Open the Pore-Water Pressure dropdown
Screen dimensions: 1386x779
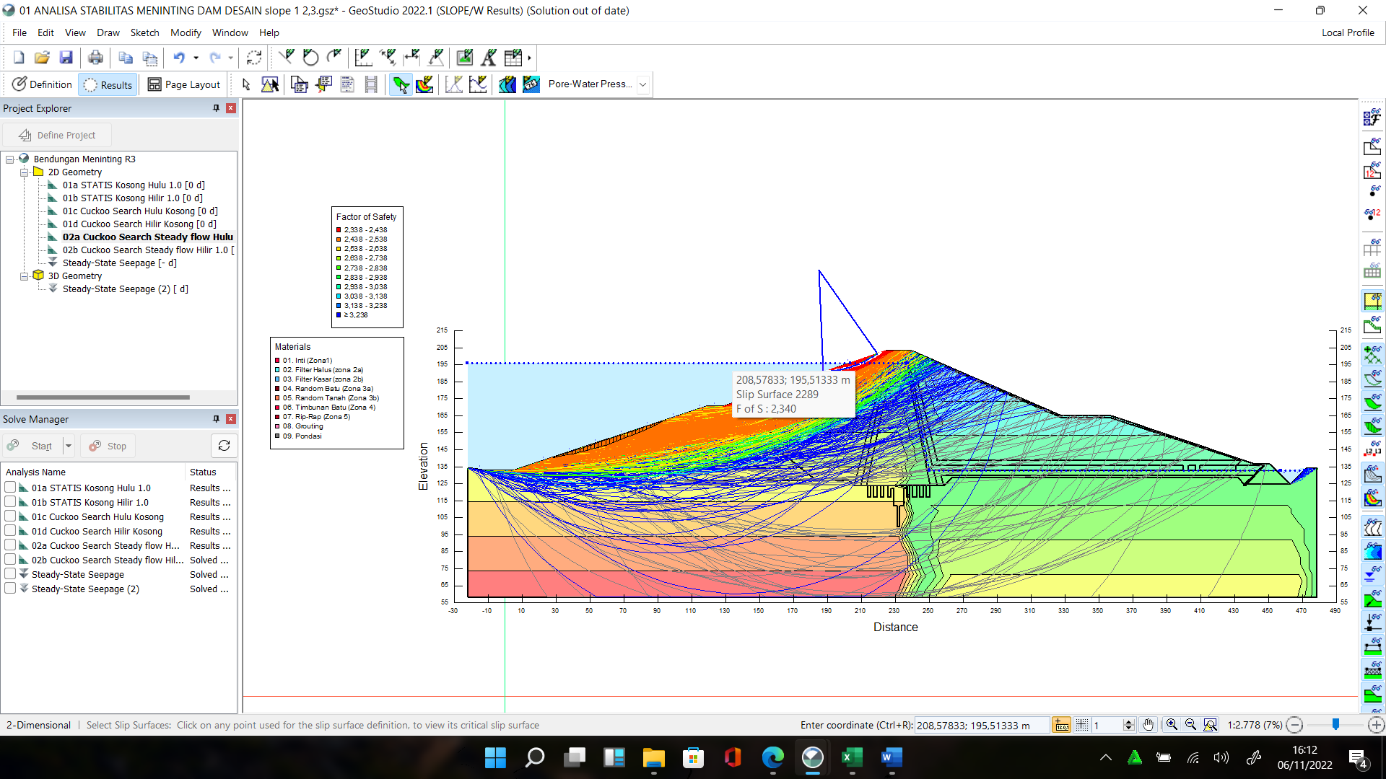point(642,84)
